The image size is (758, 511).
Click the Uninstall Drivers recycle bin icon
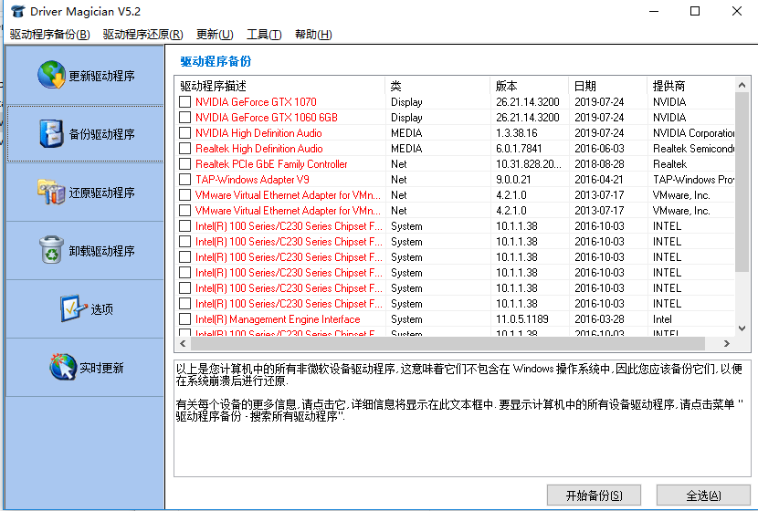(x=51, y=250)
